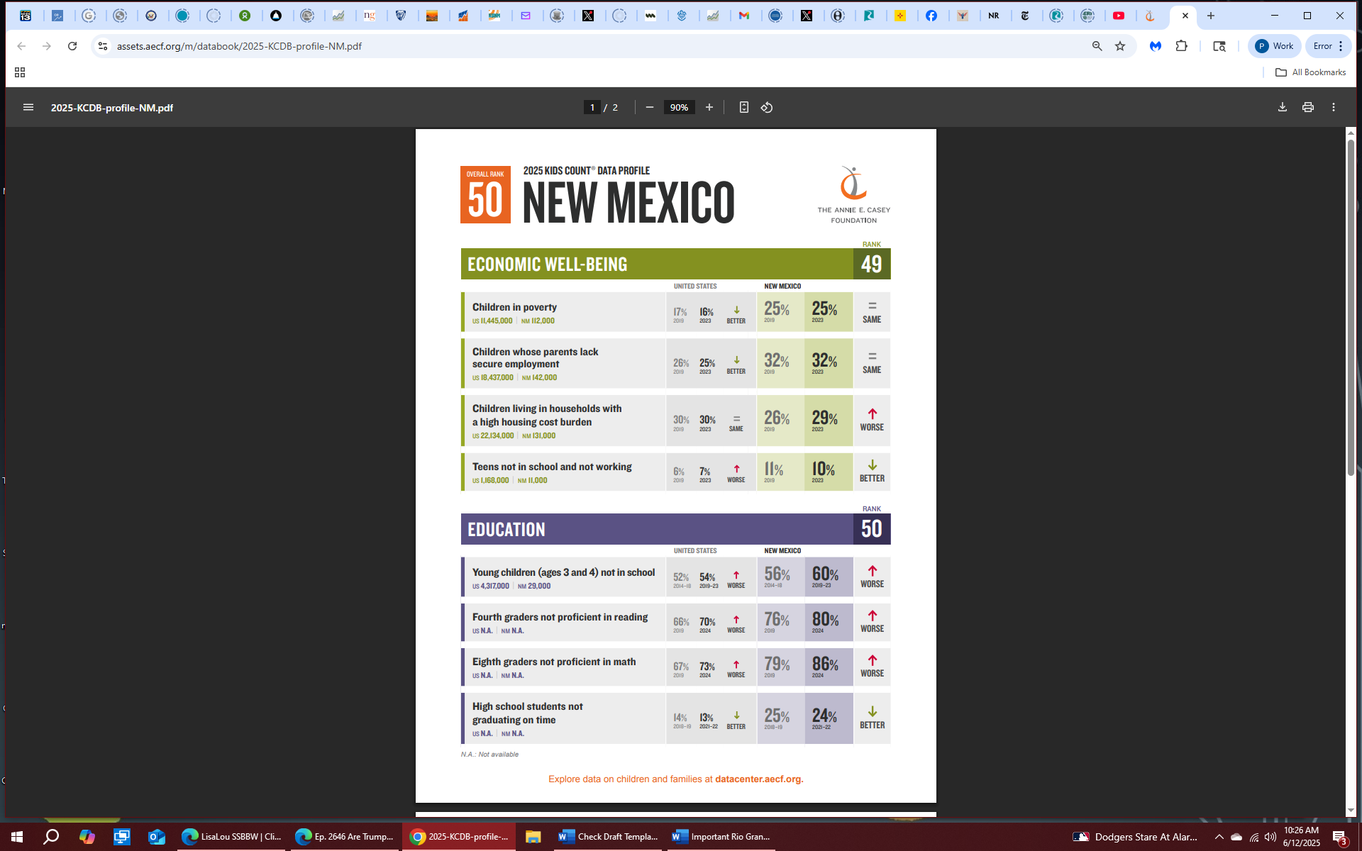Open the All Bookmarks folder

click(1310, 72)
